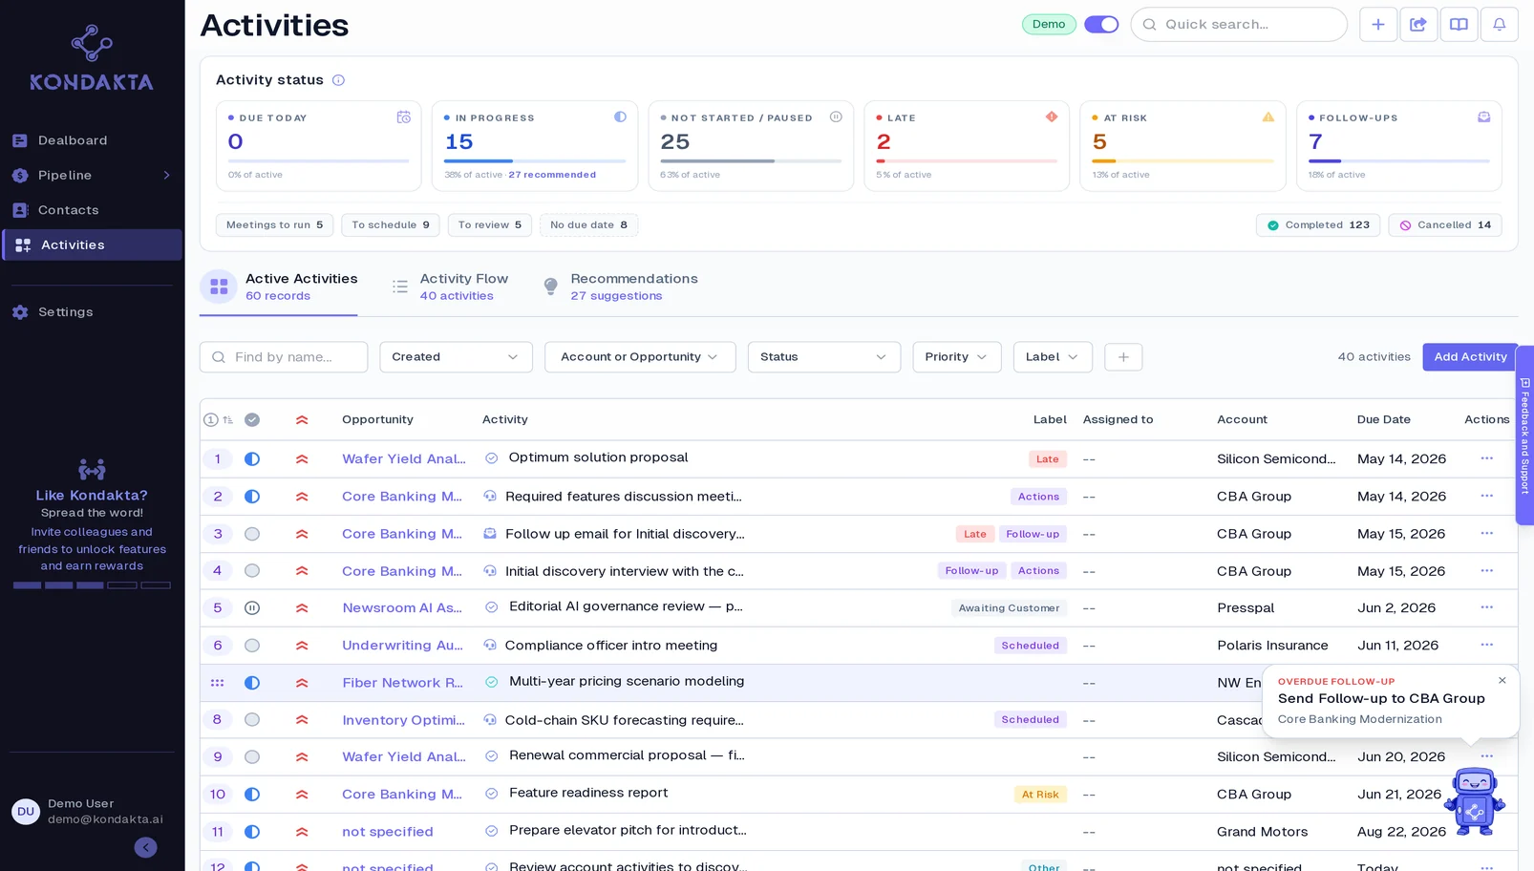1534x871 pixels.
Task: Click the Meetings to run chip
Action: [x=274, y=225]
